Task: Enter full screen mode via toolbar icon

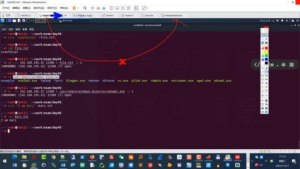Action: tap(123, 8)
